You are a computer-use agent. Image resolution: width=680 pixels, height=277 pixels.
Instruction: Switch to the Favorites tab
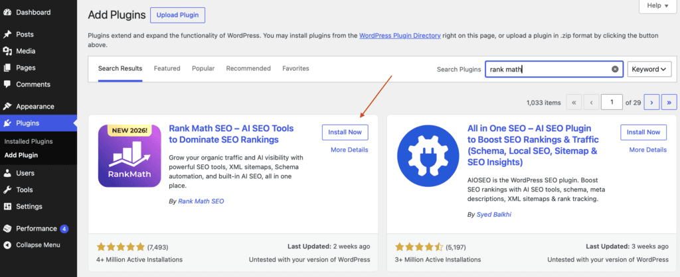tap(296, 68)
